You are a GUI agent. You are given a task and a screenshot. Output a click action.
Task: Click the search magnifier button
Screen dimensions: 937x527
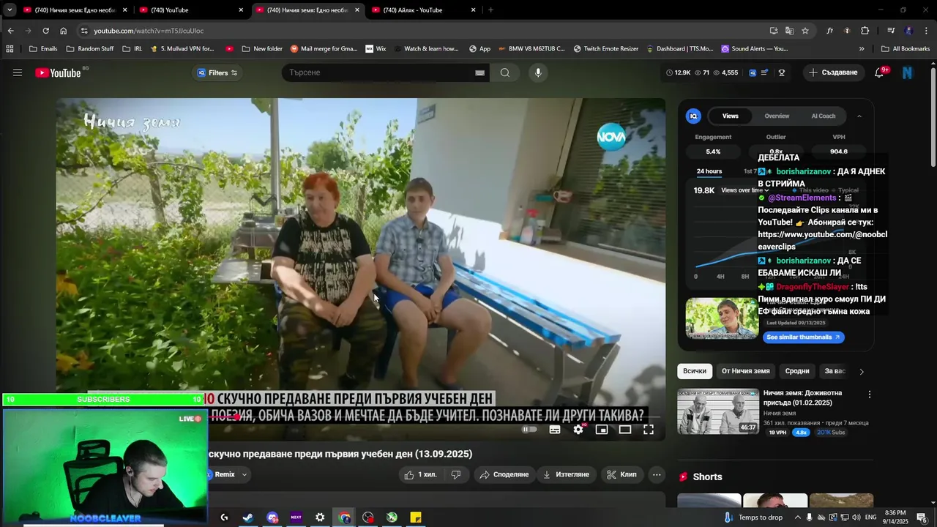tap(505, 72)
